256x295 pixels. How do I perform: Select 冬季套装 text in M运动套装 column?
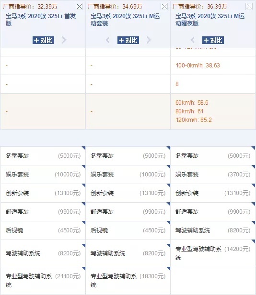pyautogui.click(x=102, y=156)
